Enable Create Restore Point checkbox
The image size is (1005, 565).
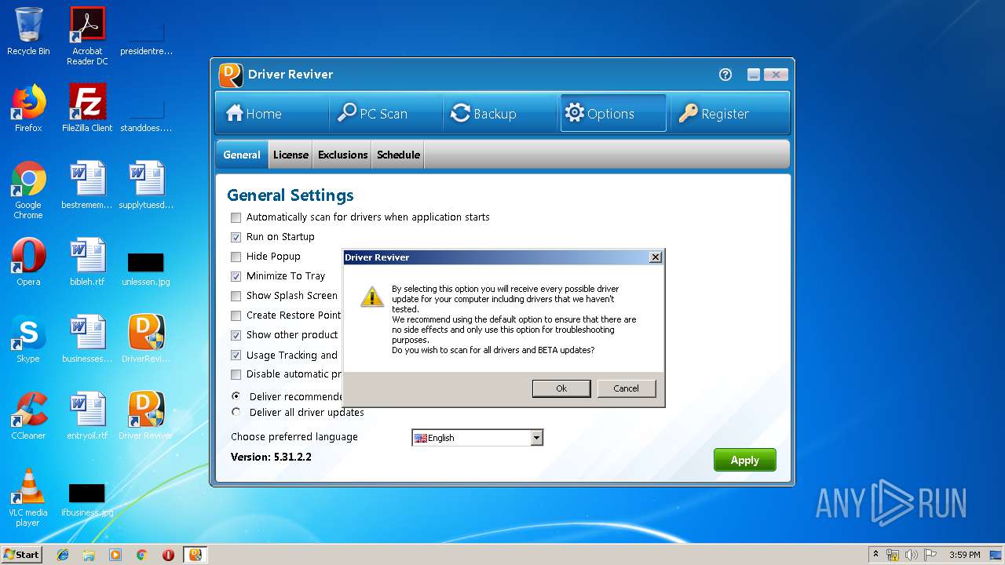pos(236,315)
